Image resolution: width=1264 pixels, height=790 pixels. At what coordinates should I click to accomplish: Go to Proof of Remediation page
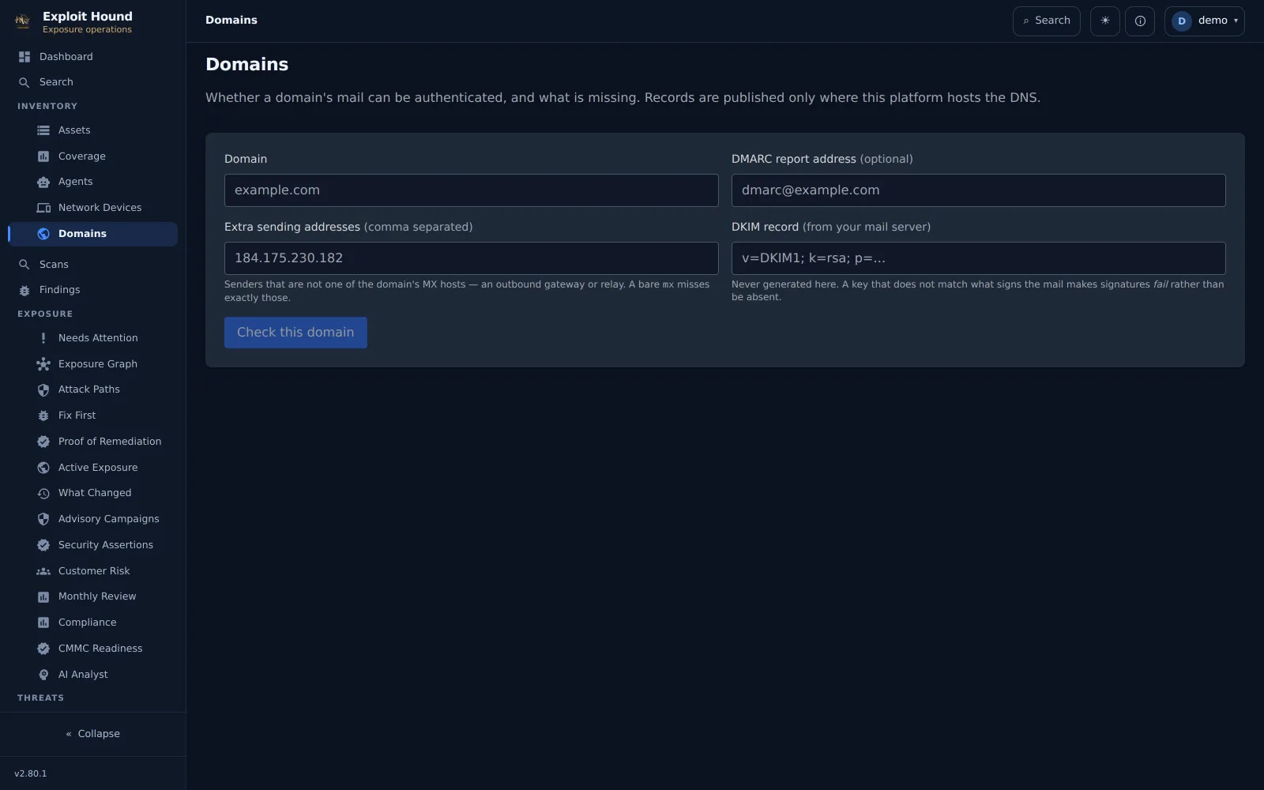pos(92,442)
